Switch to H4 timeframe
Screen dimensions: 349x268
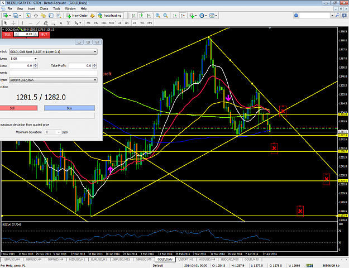click(127, 23)
